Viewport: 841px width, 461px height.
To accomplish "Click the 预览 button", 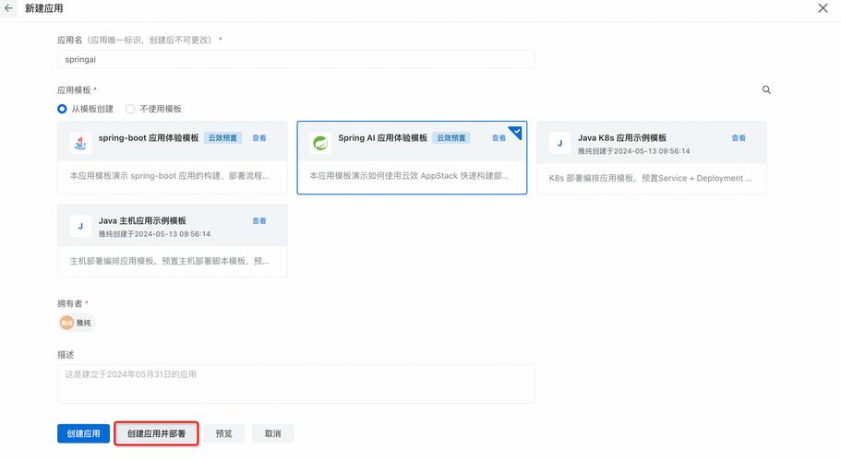I will [x=223, y=433].
